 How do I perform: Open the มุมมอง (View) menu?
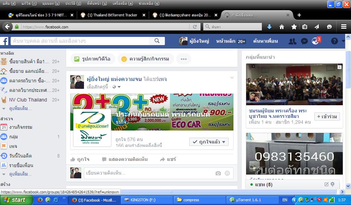point(51,3)
